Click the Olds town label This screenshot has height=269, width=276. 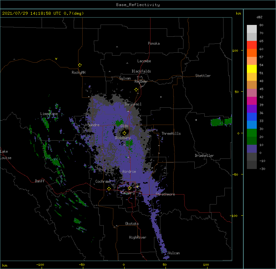124,126
